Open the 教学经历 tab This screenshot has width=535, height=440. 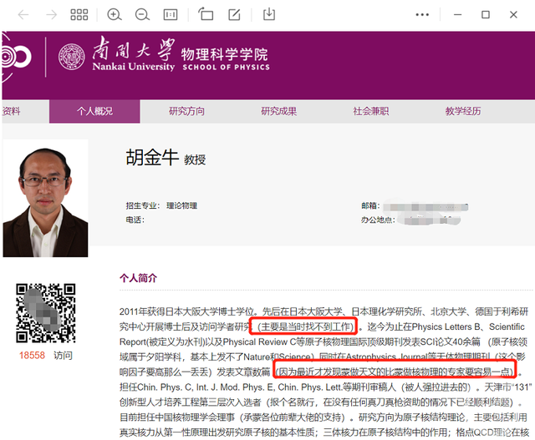pos(463,111)
